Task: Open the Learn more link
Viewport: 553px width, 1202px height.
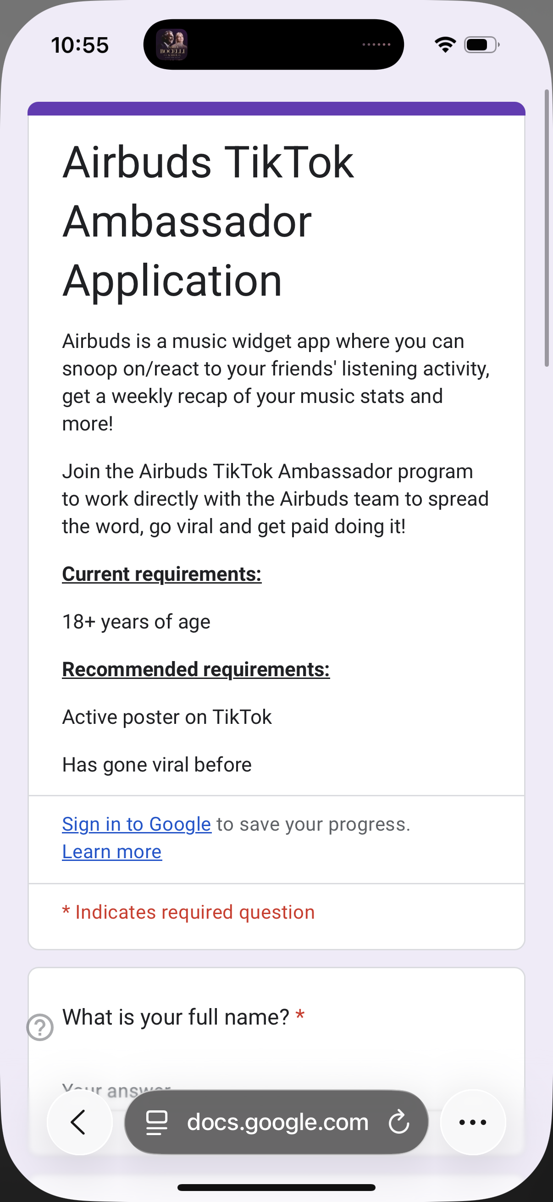Action: [x=112, y=852]
